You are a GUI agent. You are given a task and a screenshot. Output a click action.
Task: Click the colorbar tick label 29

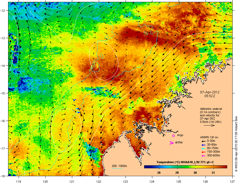[177, 173]
